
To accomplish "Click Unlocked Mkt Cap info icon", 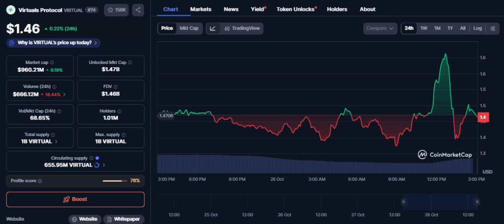I will [x=130, y=62].
